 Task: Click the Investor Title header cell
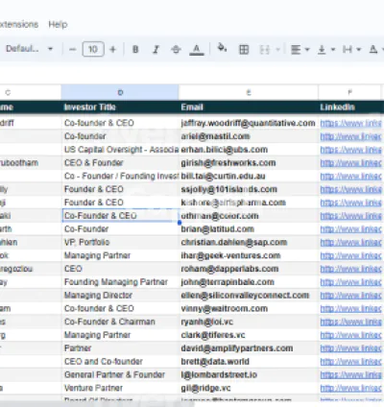coord(120,108)
